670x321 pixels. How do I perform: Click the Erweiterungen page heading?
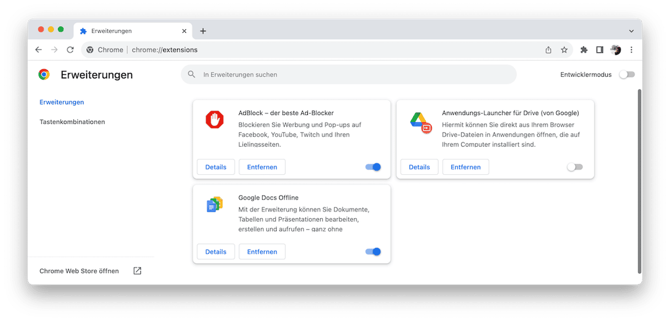click(96, 75)
